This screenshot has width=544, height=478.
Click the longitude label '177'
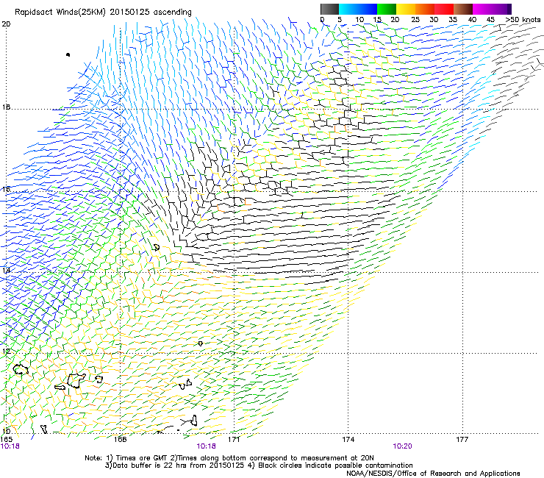[462, 440]
